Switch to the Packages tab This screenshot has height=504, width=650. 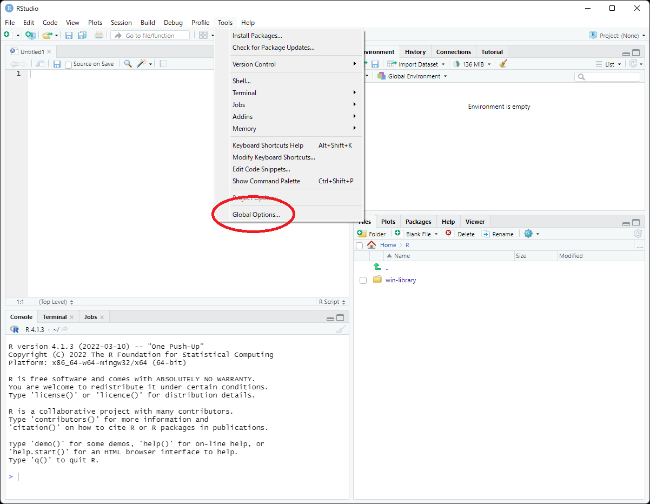[x=418, y=222]
